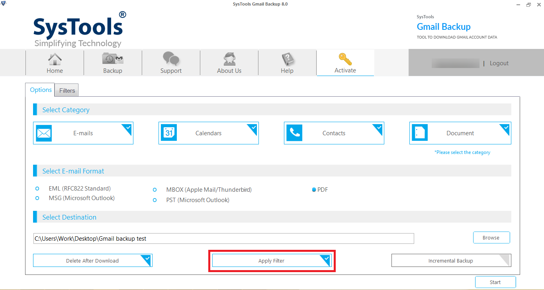The height and width of the screenshot is (290, 544).
Task: Click the Logout link
Action: 499,63
